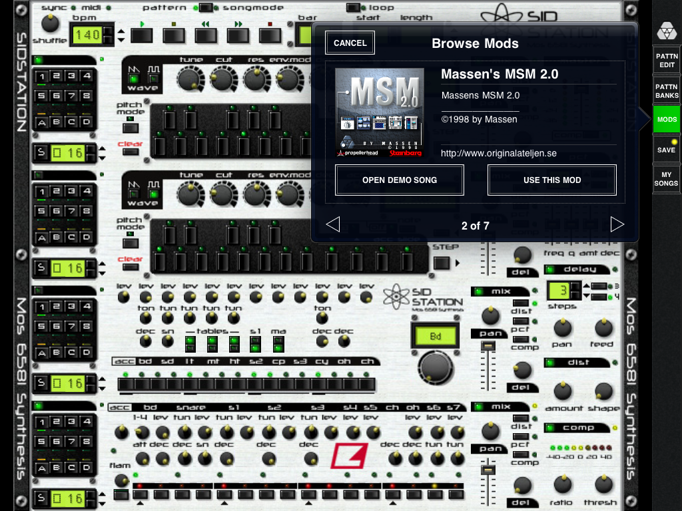Screen dimensions: 682x511
Task: Toggle the delay effect on/off
Action: 550,270
